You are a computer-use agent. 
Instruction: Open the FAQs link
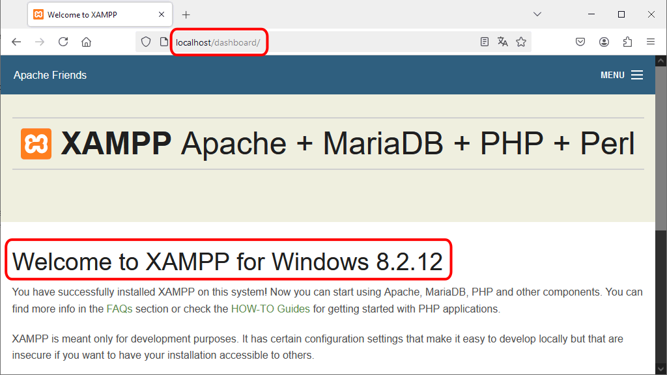coord(120,309)
